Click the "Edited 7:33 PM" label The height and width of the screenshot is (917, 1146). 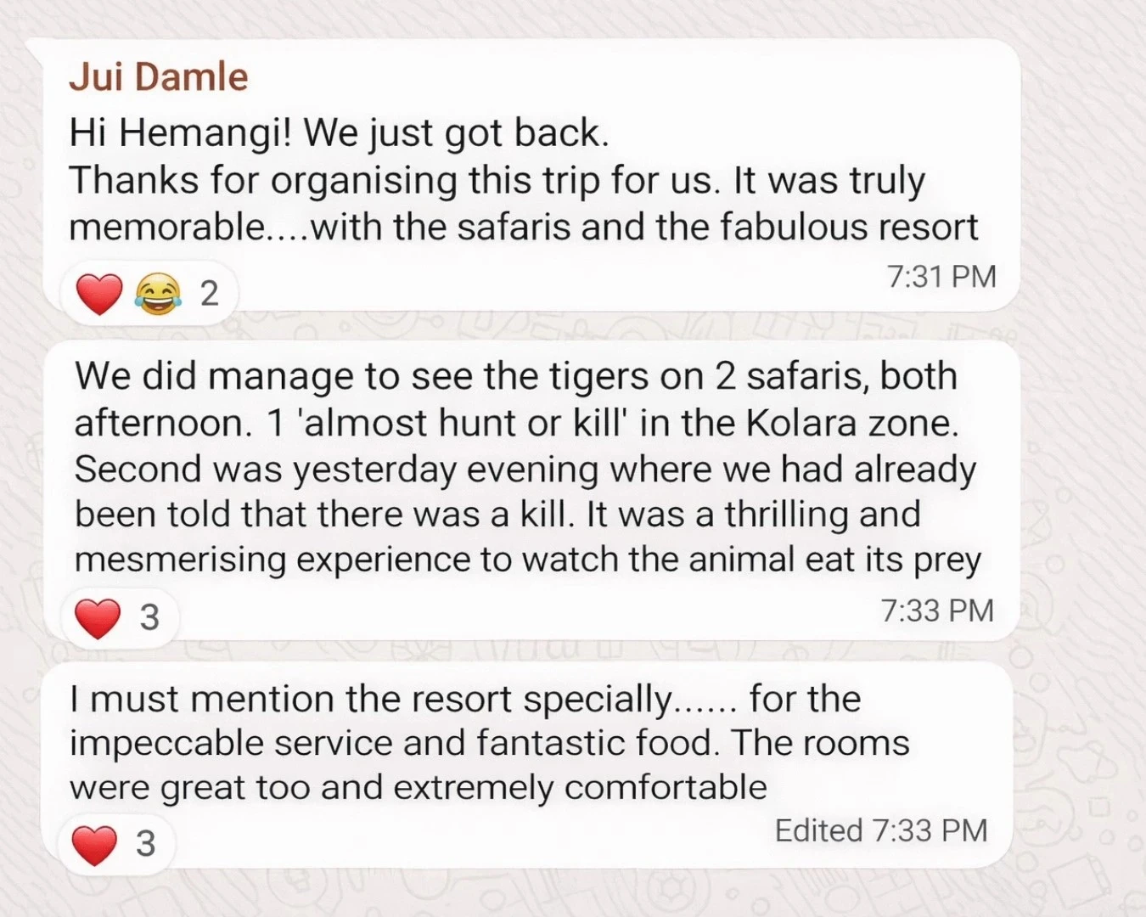(881, 830)
